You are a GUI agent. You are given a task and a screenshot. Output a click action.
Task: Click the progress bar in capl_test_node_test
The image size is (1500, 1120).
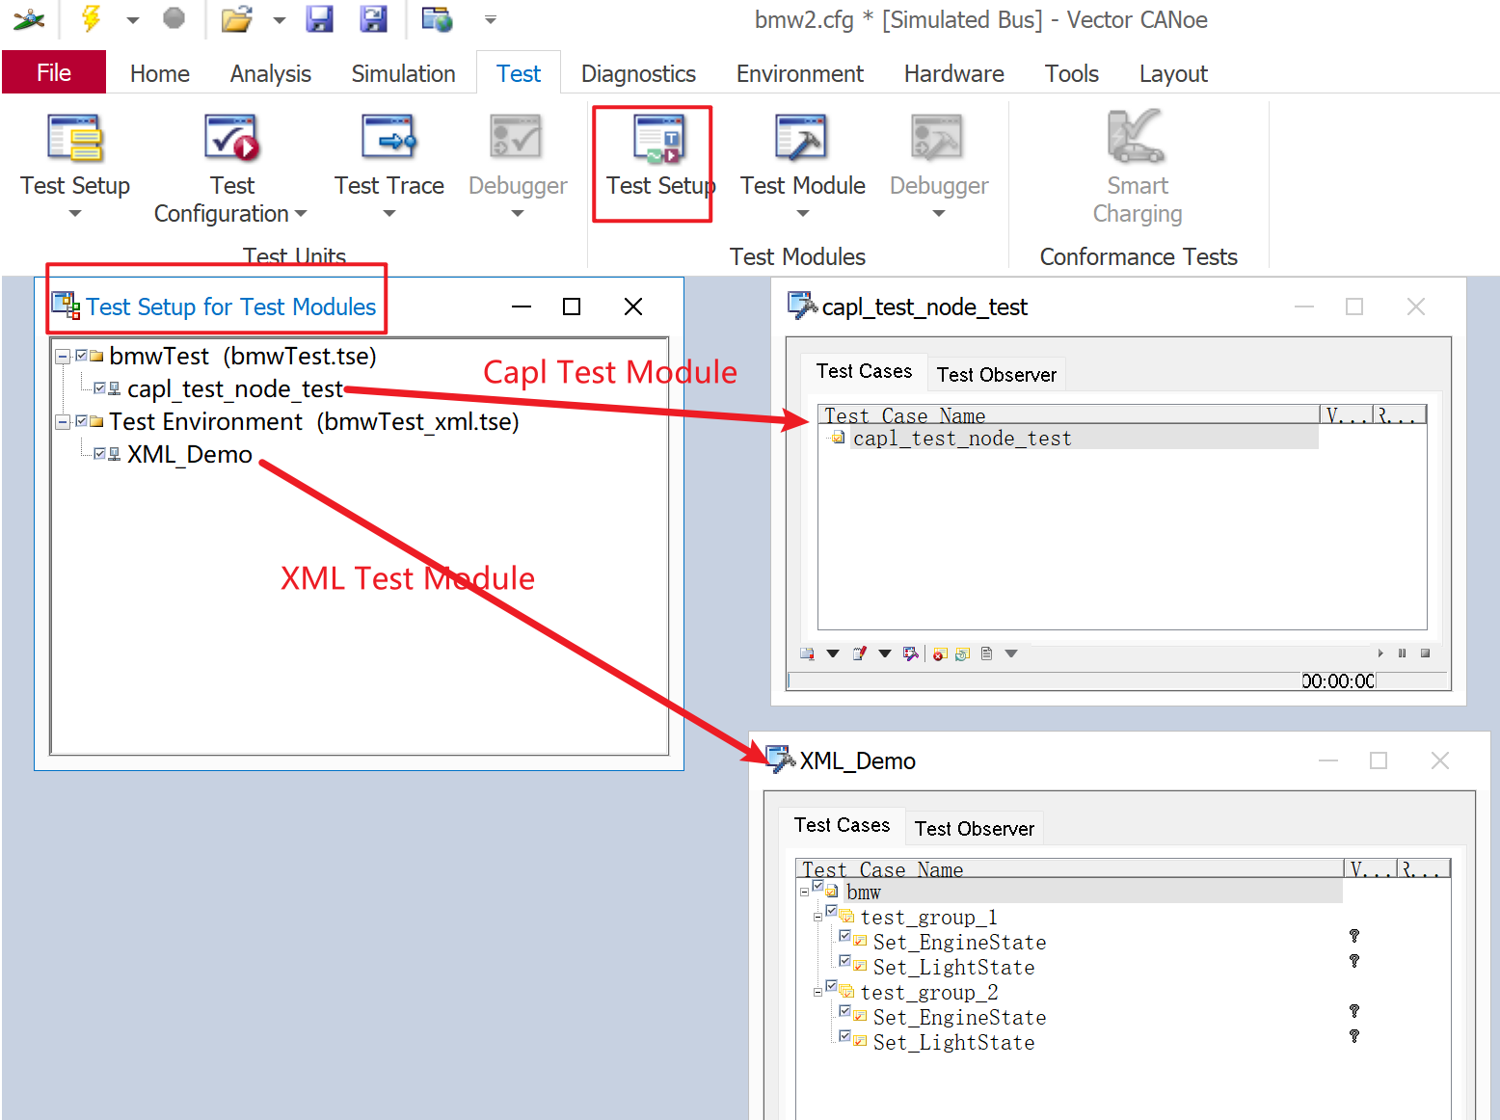pyautogui.click(x=1043, y=680)
